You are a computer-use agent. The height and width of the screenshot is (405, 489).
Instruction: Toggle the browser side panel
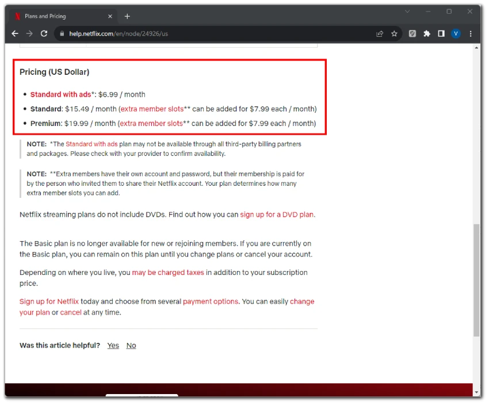click(441, 34)
